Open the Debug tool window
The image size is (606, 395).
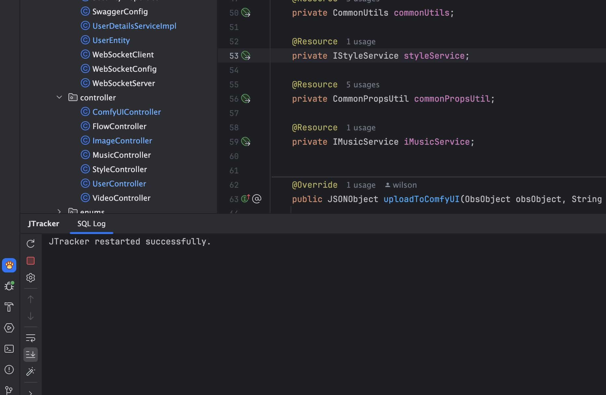point(9,286)
